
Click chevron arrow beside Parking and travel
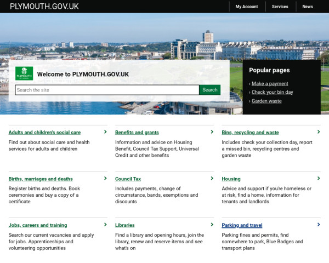tap(319, 225)
